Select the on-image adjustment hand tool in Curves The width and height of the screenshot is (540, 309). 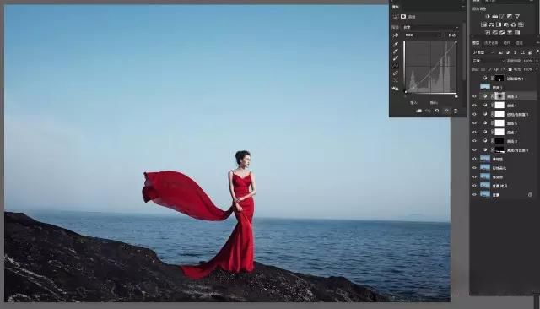click(x=396, y=35)
